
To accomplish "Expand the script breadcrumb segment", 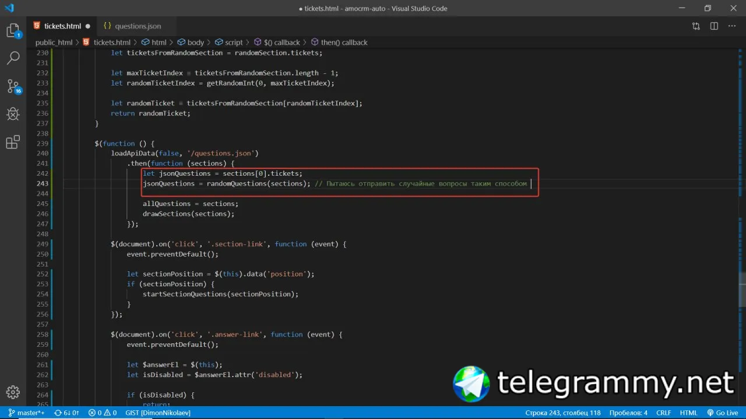I will pyautogui.click(x=234, y=42).
